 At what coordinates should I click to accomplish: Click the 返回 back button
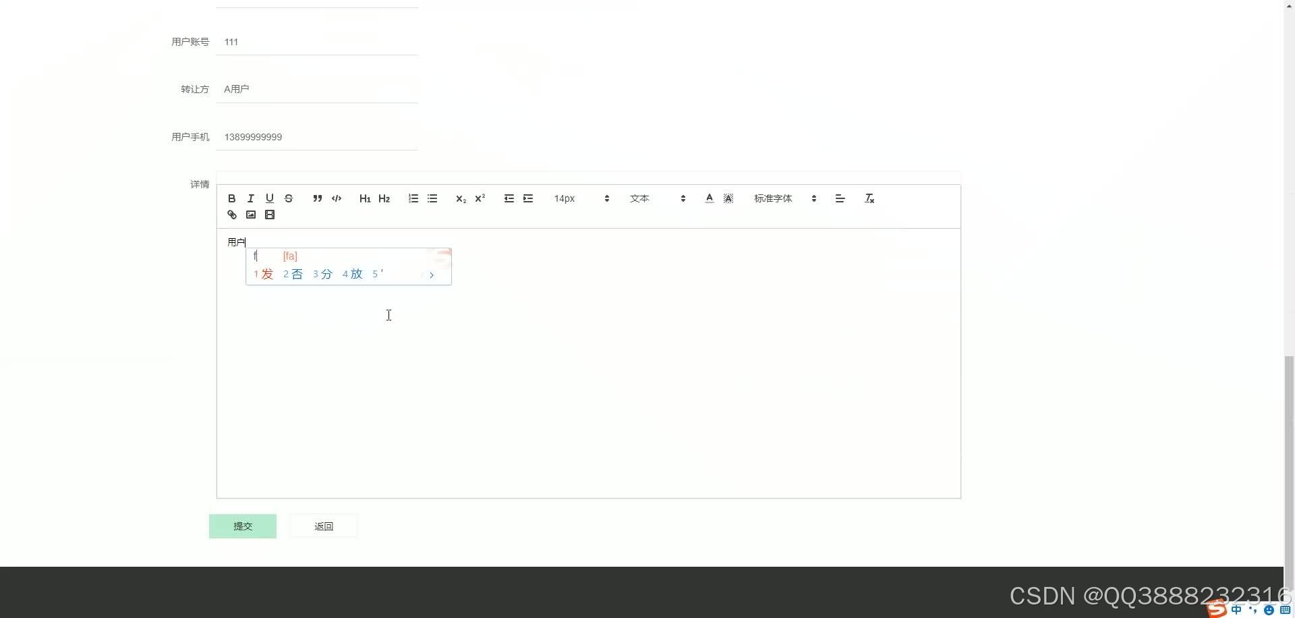coord(324,526)
